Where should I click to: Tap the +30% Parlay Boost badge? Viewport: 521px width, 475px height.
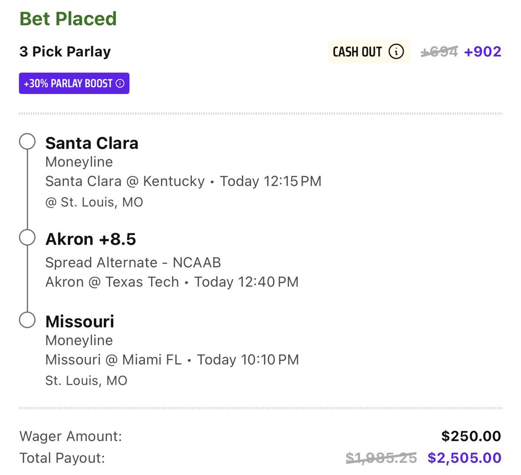pyautogui.click(x=74, y=83)
